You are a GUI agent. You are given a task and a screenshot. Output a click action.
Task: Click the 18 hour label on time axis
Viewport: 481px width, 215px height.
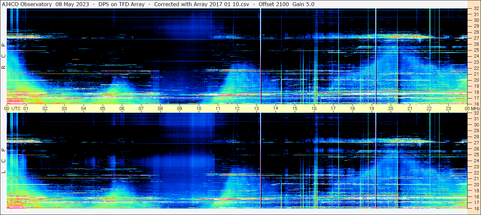[x=352, y=108]
